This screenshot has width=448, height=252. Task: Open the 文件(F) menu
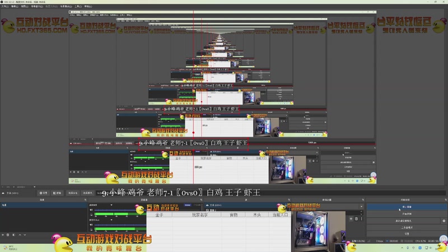(5, 6)
